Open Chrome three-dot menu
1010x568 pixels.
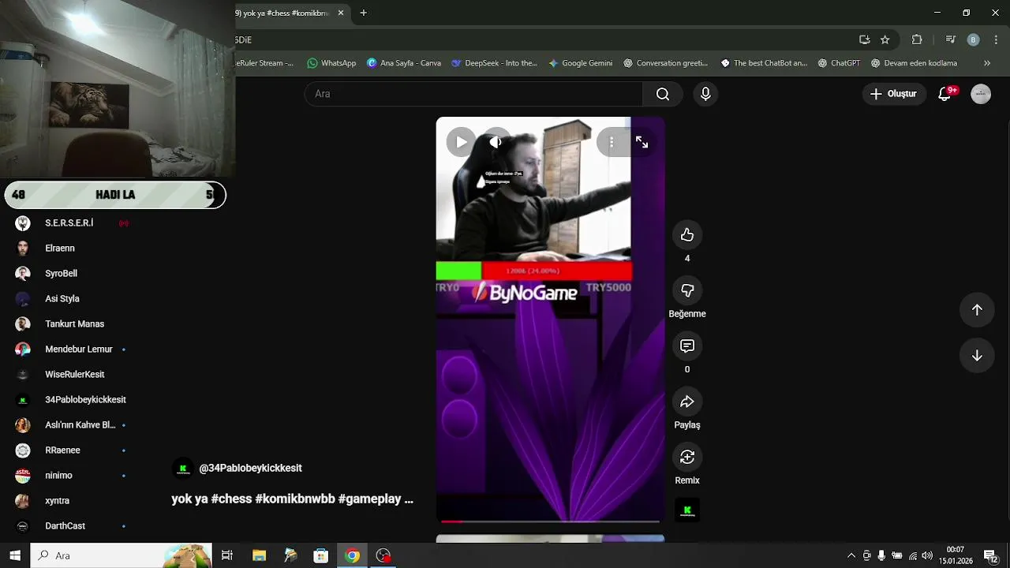997,39
